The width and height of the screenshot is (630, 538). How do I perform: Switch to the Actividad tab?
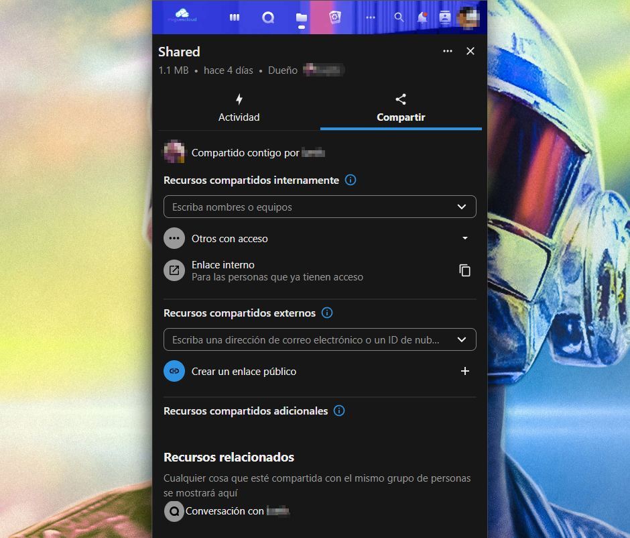[x=239, y=109]
